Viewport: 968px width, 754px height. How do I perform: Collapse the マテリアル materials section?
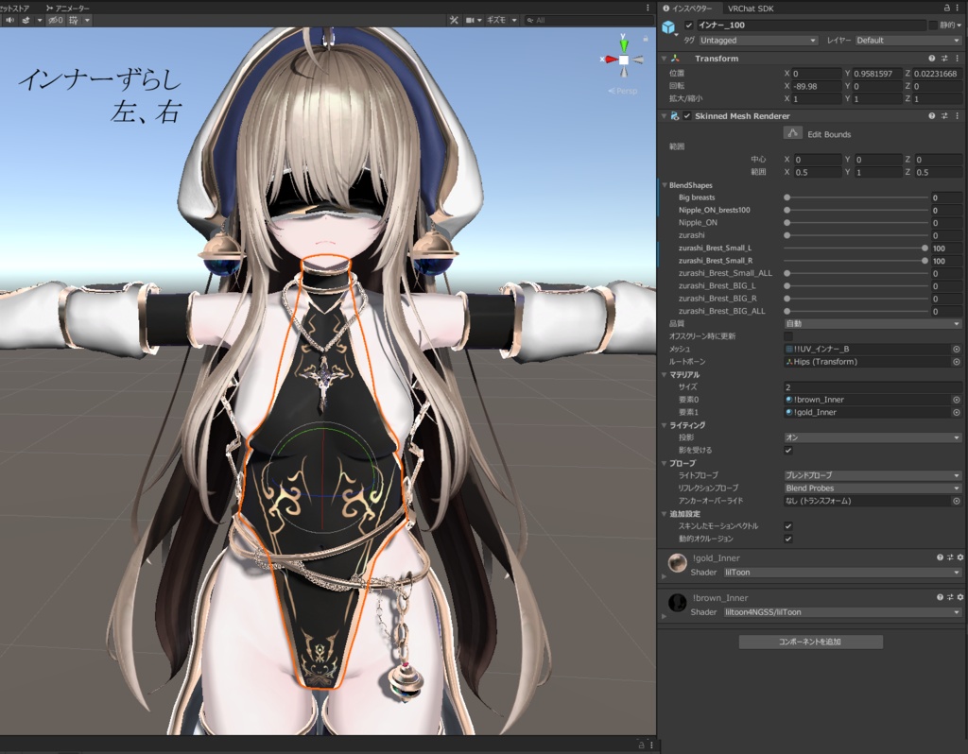point(665,374)
